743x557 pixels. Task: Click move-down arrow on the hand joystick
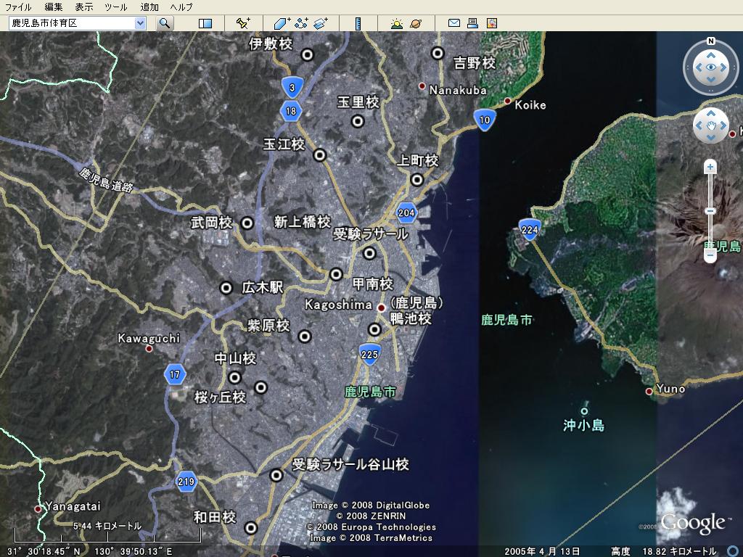(x=711, y=137)
